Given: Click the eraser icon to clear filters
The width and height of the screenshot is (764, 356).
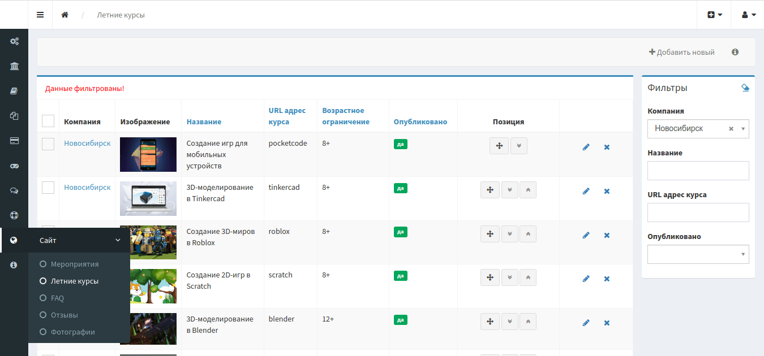Looking at the screenshot, I should 745,88.
